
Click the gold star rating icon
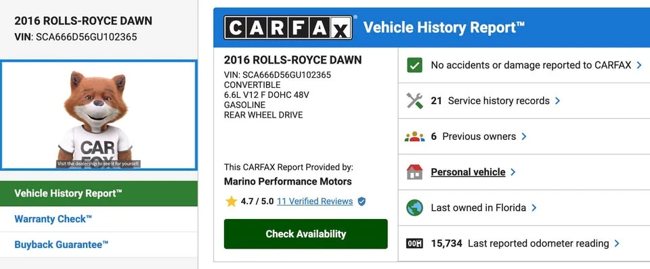coord(231,201)
